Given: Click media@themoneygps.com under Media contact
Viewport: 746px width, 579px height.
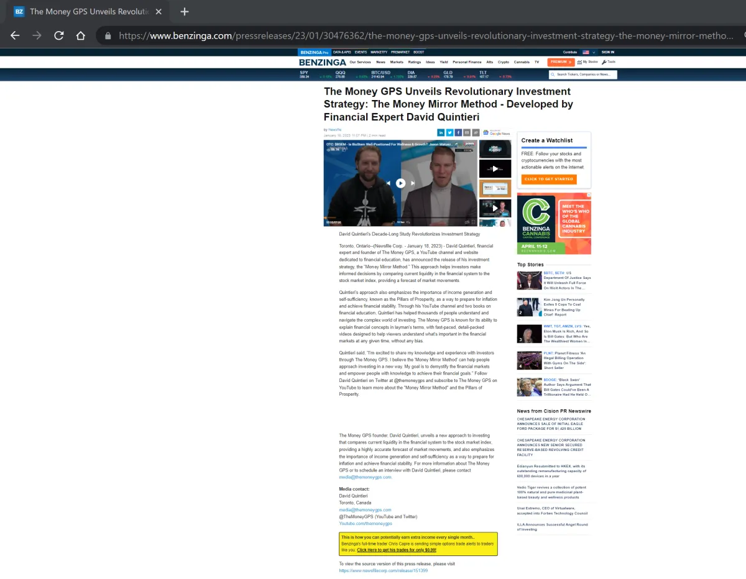Looking at the screenshot, I should click(365, 509).
